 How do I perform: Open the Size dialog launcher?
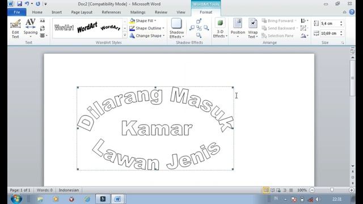343,43
